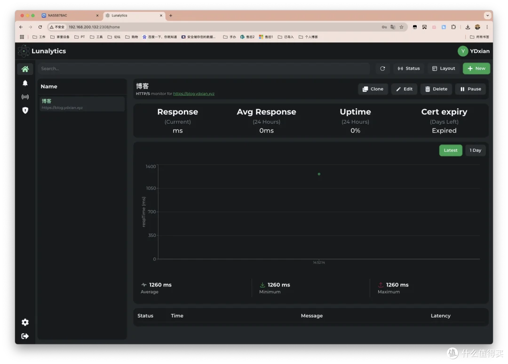
Task: Reload the page with browser refresh
Action: [40, 27]
